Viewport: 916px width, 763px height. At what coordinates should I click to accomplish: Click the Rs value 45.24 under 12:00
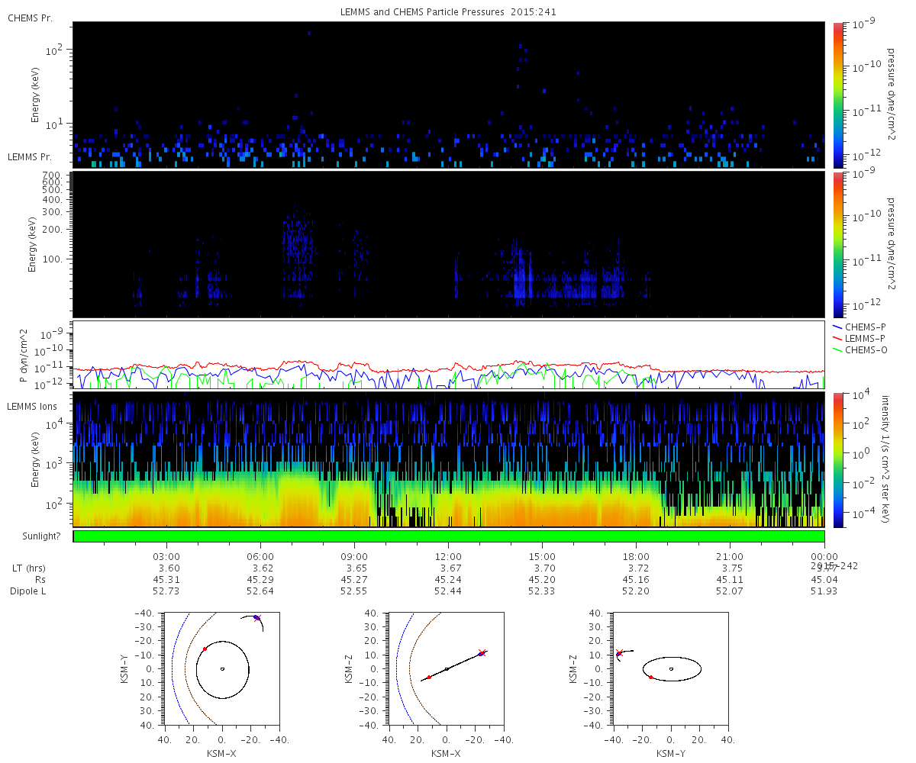448,580
